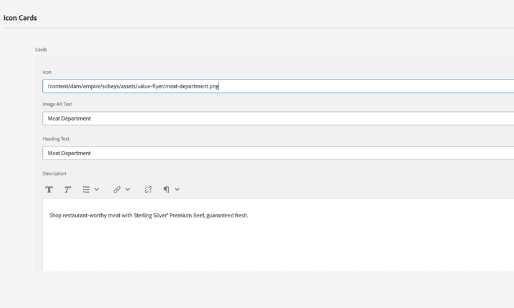Click the bulleted list icon
The width and height of the screenshot is (514, 308).
pyautogui.click(x=86, y=189)
